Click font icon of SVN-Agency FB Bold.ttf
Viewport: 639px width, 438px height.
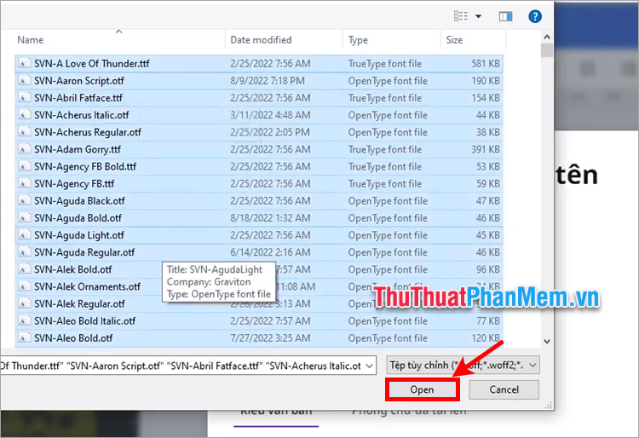tap(24, 166)
